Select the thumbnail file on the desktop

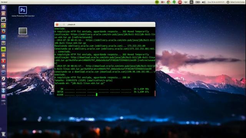point(23,32)
